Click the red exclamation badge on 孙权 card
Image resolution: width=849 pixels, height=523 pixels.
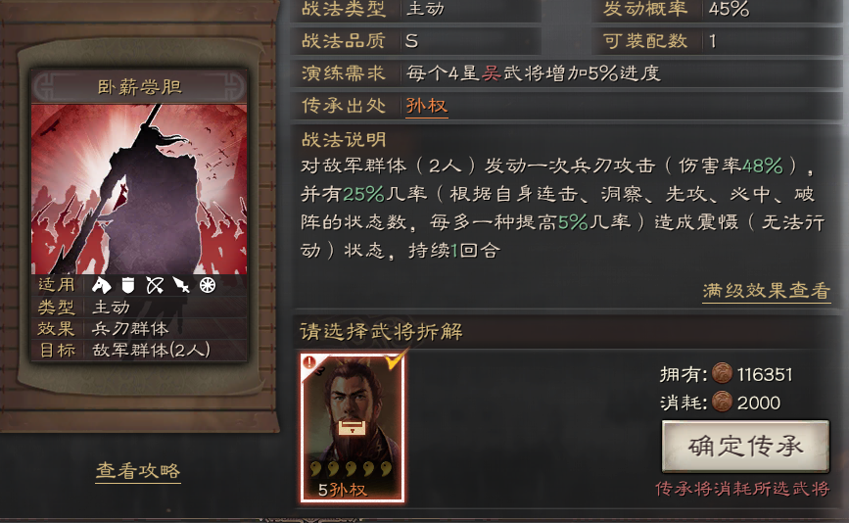coord(309,362)
